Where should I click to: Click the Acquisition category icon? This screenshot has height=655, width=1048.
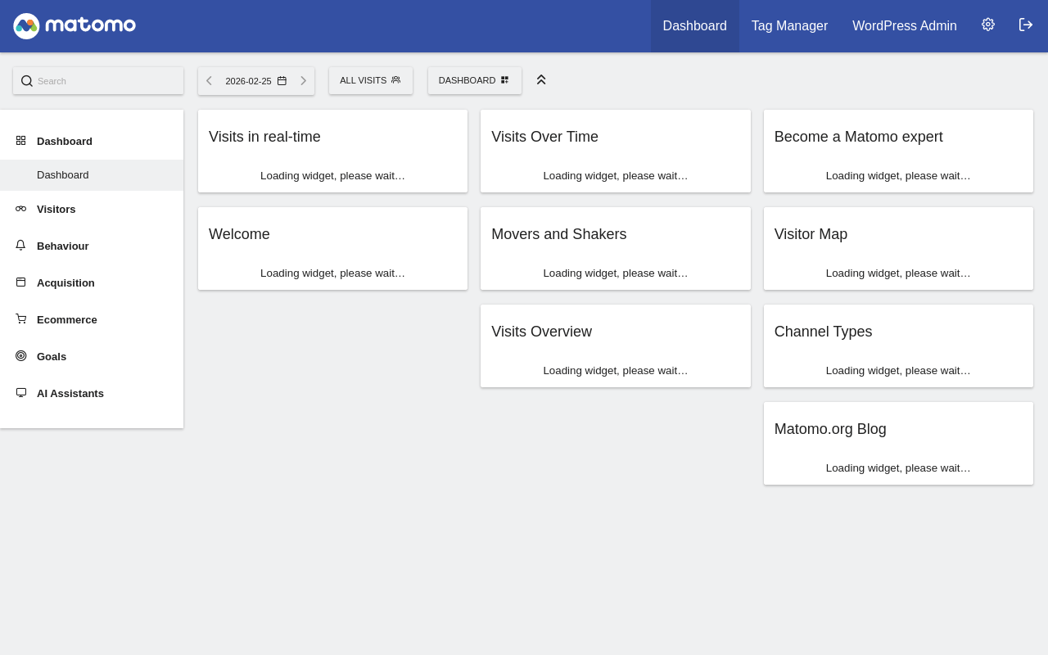click(21, 282)
